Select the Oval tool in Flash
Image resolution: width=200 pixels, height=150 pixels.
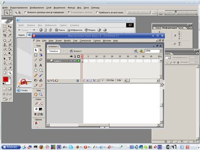point(36,70)
